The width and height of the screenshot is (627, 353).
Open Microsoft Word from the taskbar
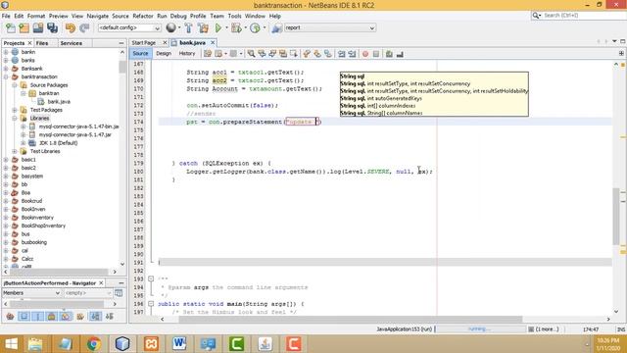[179, 344]
